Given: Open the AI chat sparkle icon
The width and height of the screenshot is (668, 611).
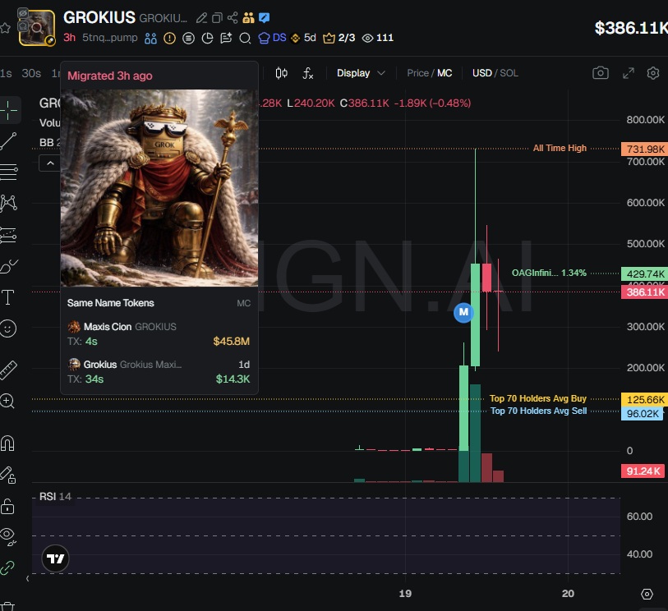Looking at the screenshot, I should pyautogui.click(x=226, y=39).
